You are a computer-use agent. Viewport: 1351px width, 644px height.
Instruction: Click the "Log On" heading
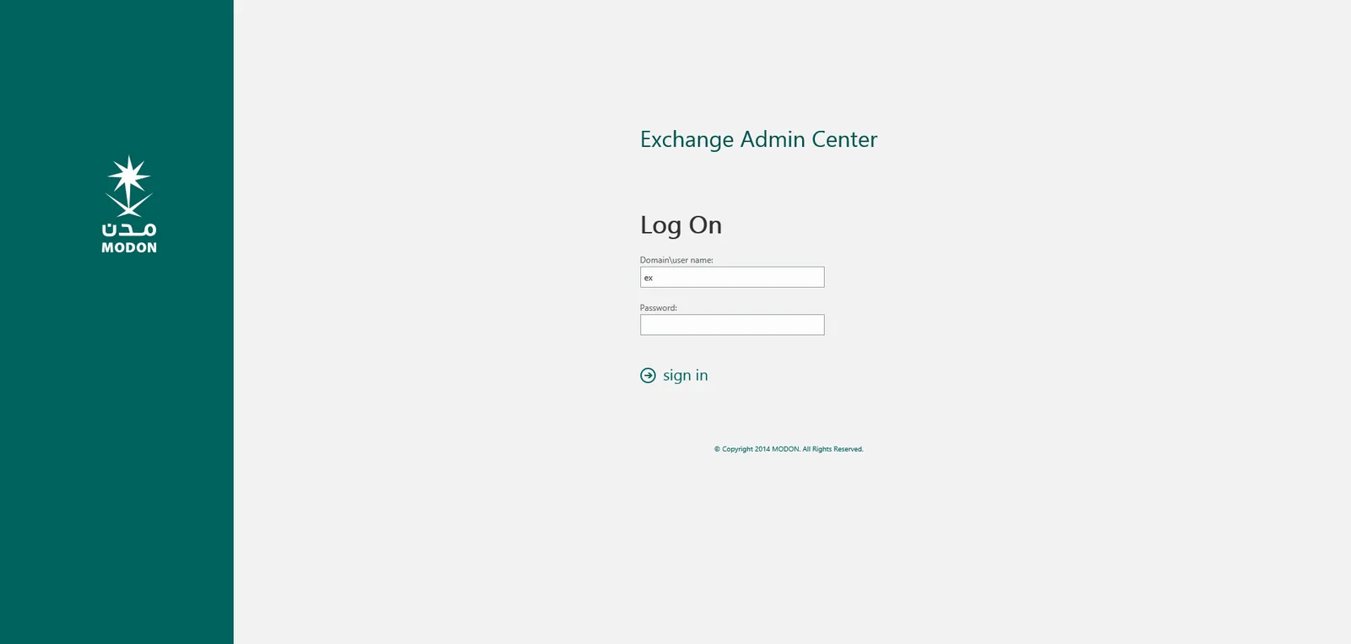click(681, 225)
